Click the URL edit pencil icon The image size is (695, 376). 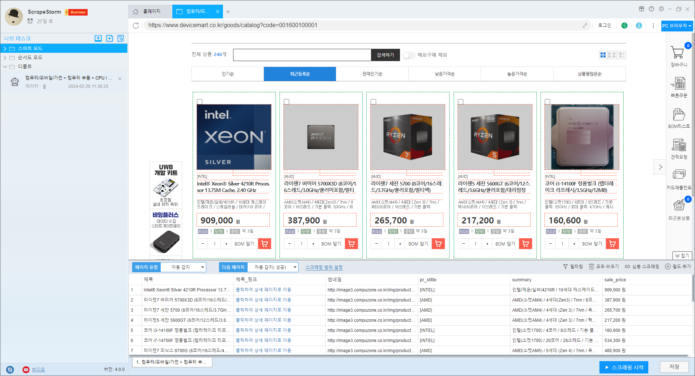coord(585,25)
